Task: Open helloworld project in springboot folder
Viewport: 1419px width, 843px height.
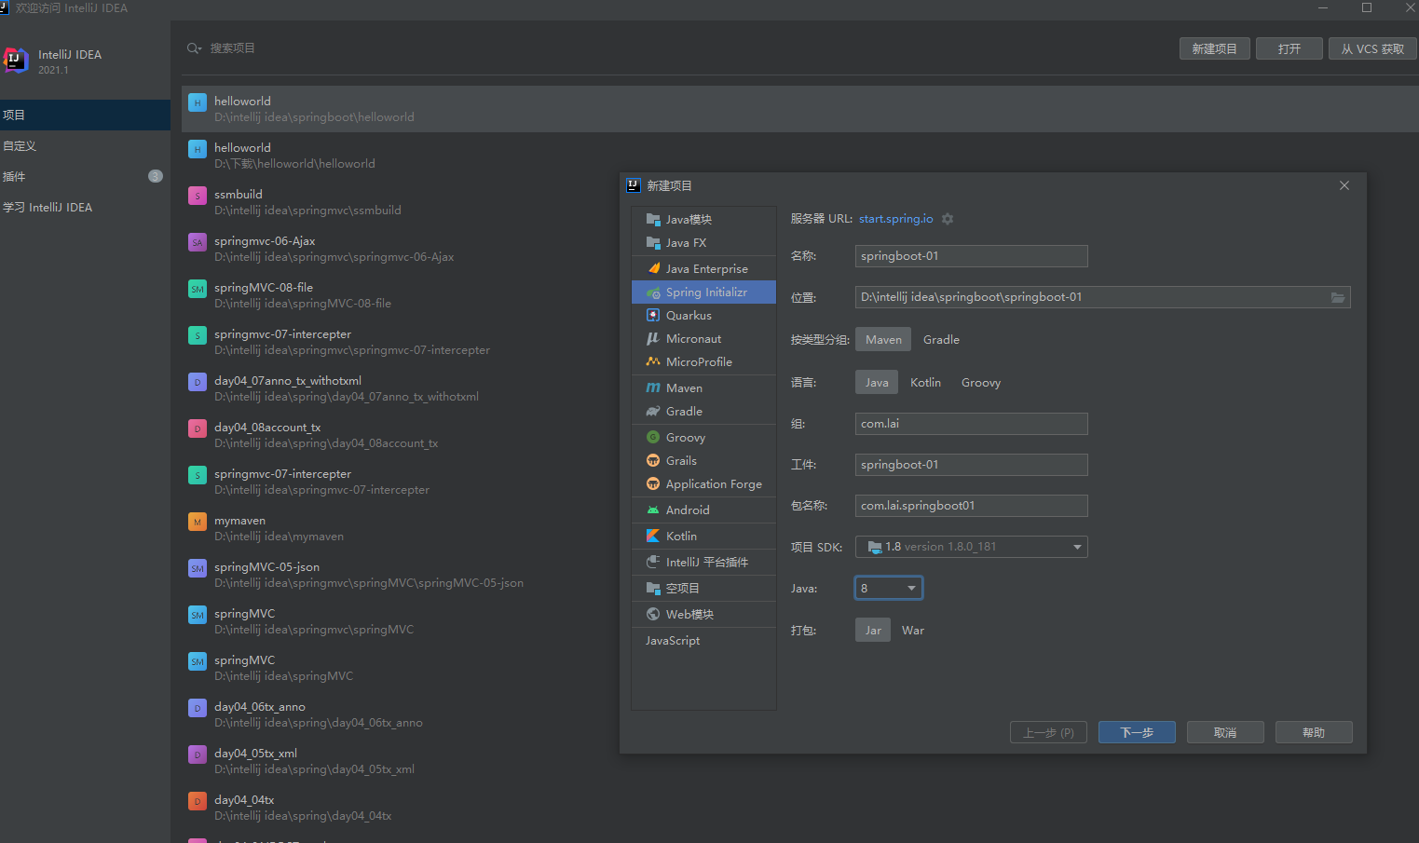Action: coord(800,109)
